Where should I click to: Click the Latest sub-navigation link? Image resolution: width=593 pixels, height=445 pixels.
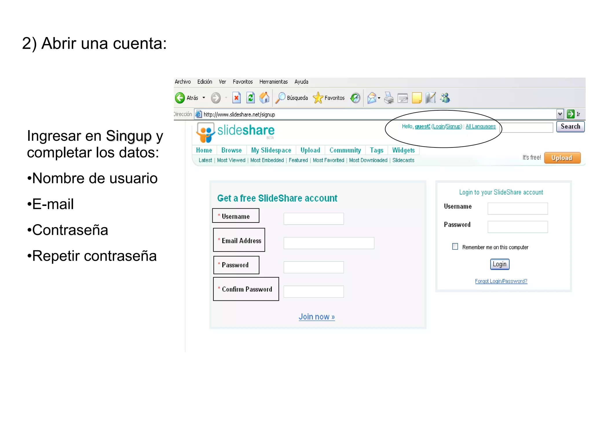(x=205, y=160)
